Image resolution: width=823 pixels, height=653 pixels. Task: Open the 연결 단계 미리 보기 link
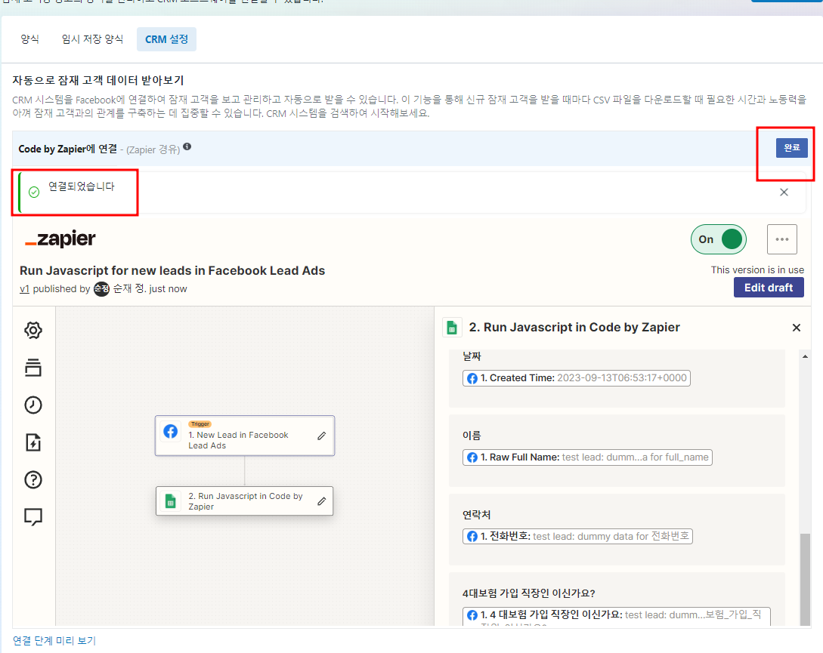[x=54, y=640]
